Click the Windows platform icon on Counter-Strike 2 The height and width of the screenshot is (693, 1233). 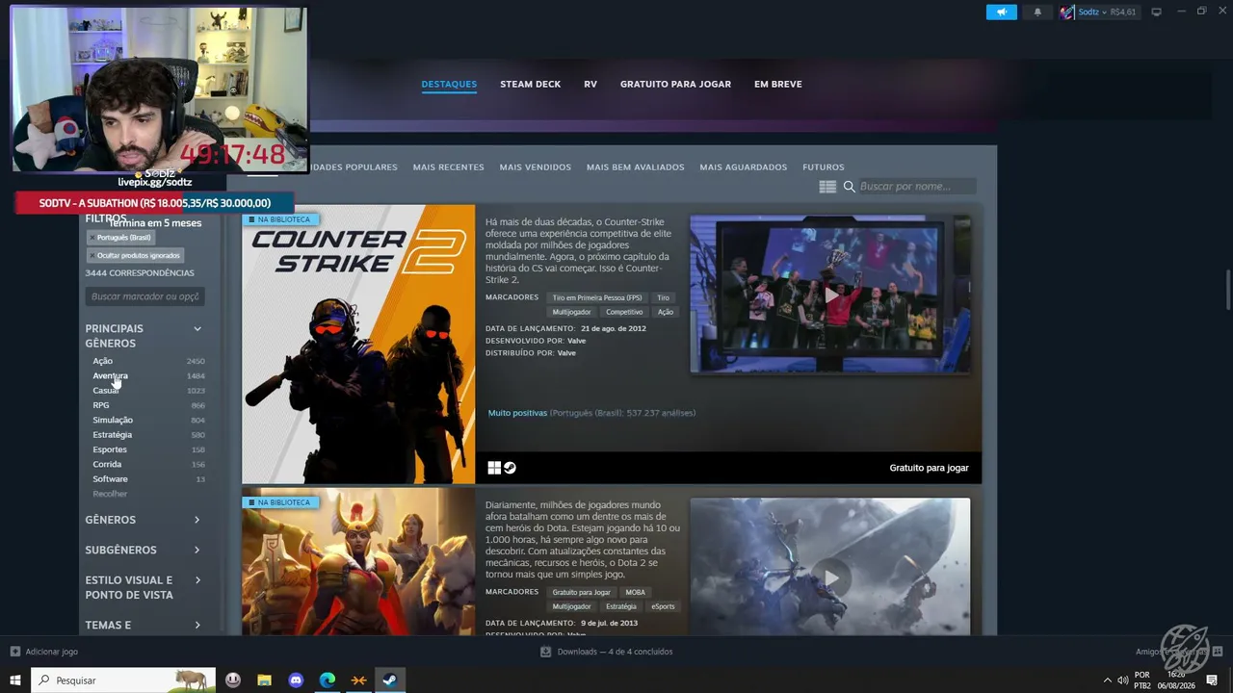(494, 468)
